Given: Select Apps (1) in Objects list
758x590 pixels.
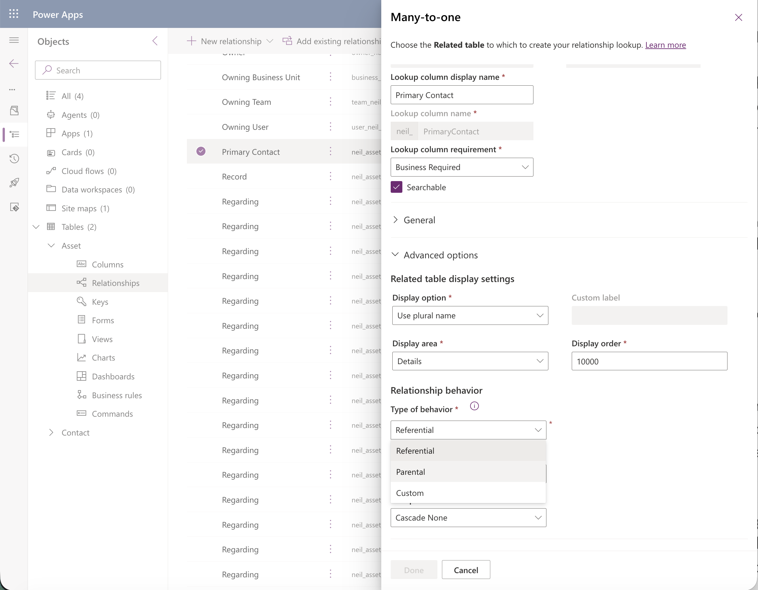Looking at the screenshot, I should click(77, 133).
